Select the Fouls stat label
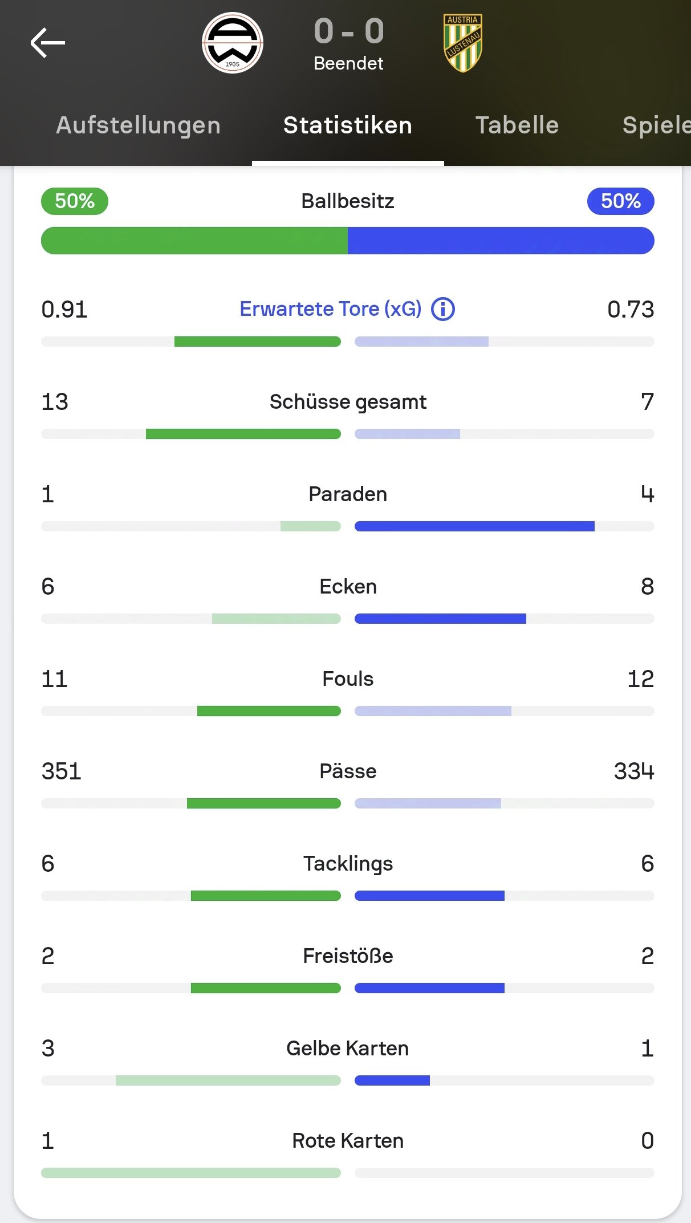Screen dimensions: 691x1223 tap(348, 679)
